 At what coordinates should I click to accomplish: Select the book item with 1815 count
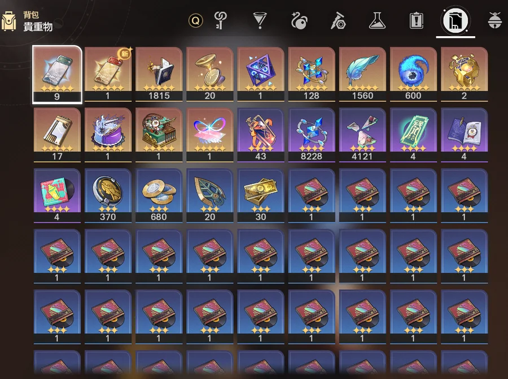159,74
